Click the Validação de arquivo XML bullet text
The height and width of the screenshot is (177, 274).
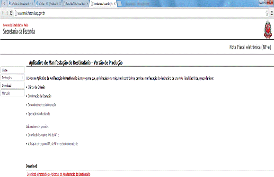pyautogui.click(x=53, y=144)
